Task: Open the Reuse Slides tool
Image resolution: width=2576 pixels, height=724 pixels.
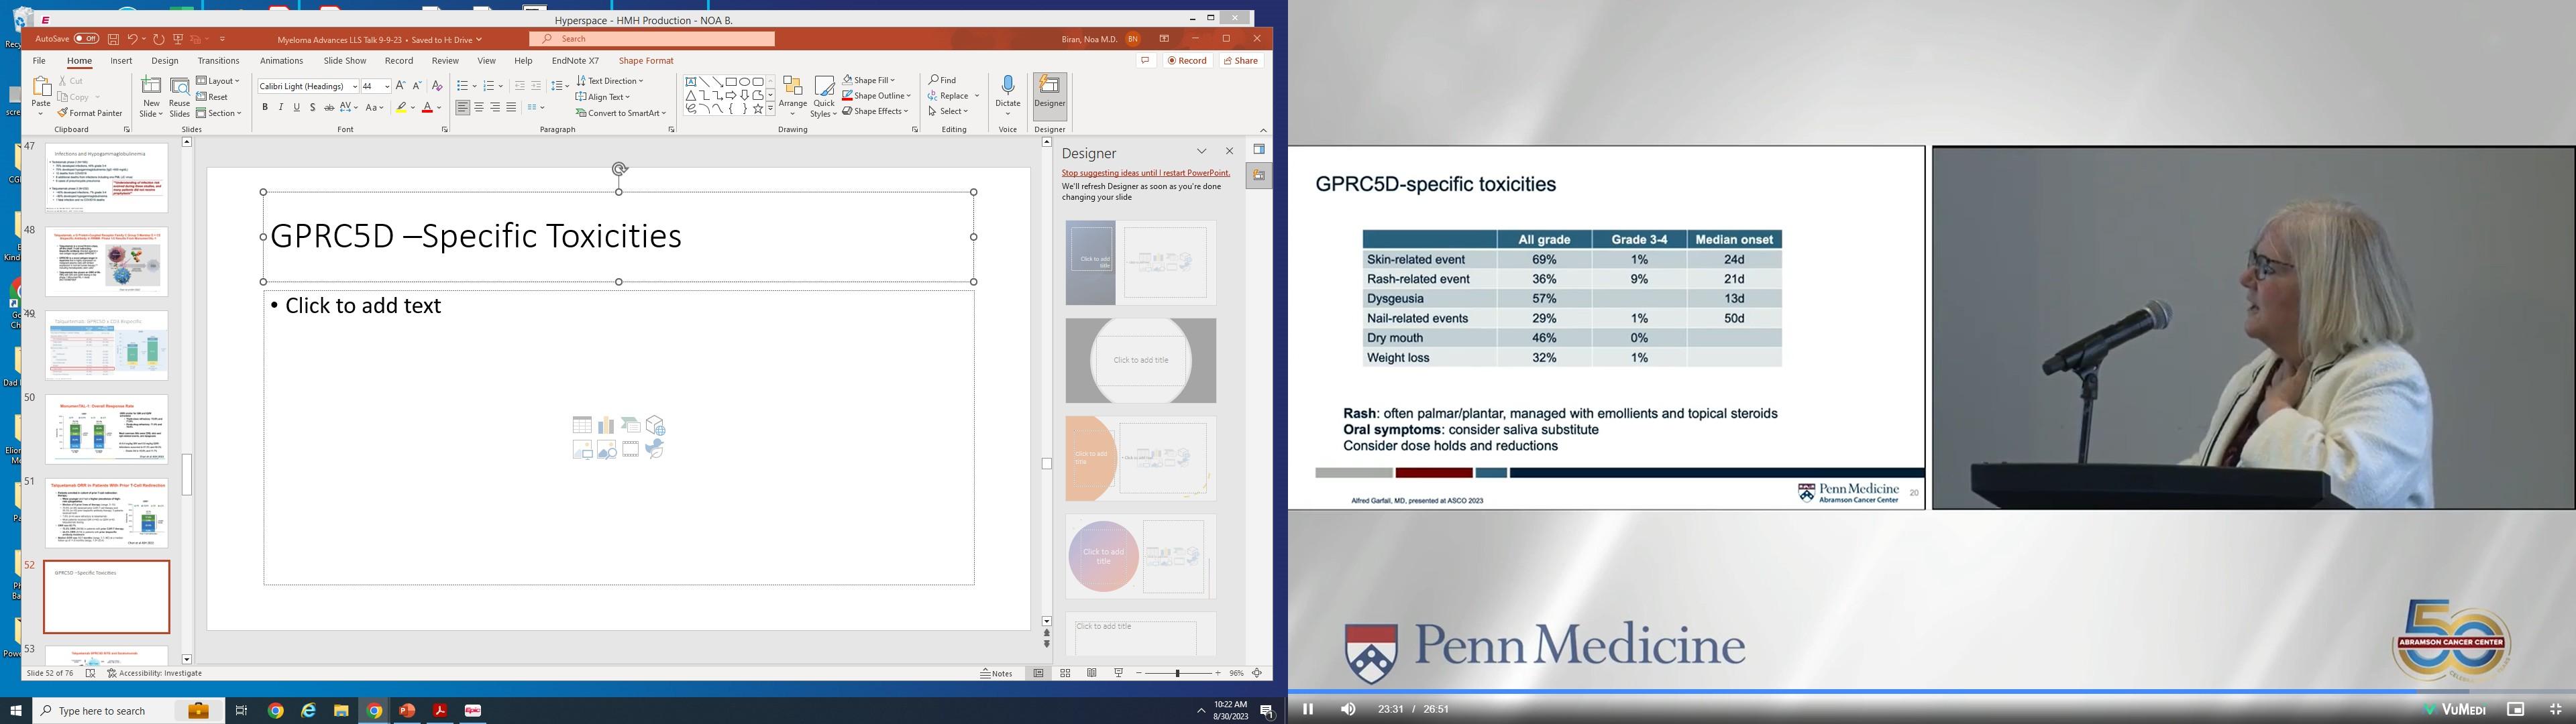Action: point(179,96)
